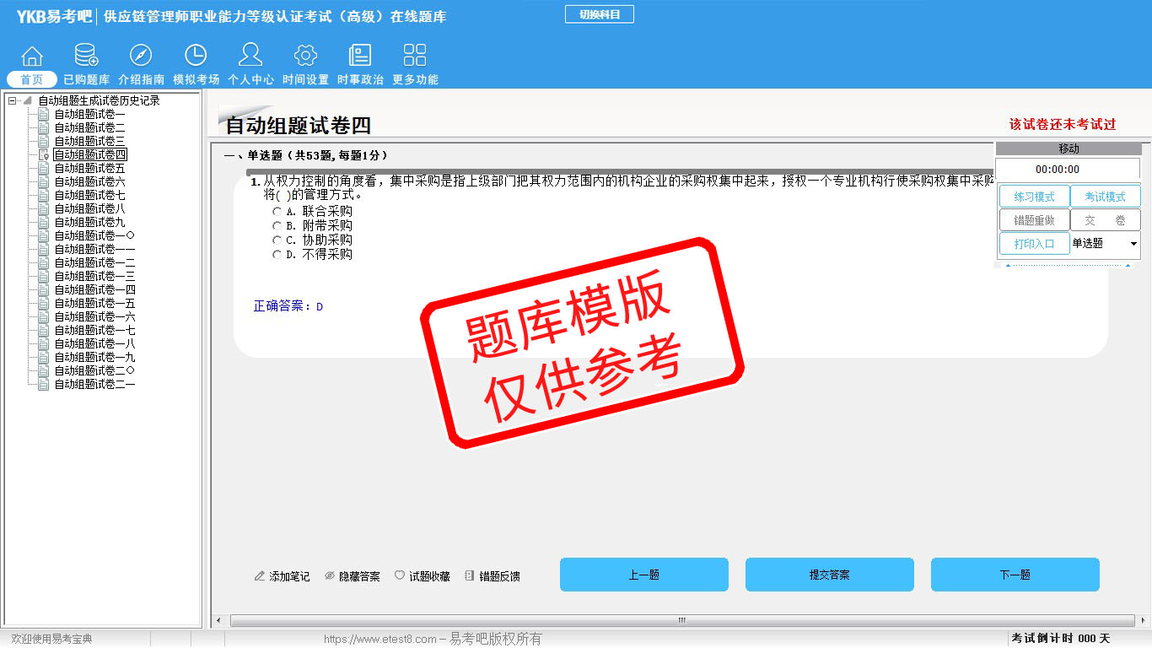Click the document icon beside 自动组题试卷三
1152x648 pixels.
click(x=44, y=141)
